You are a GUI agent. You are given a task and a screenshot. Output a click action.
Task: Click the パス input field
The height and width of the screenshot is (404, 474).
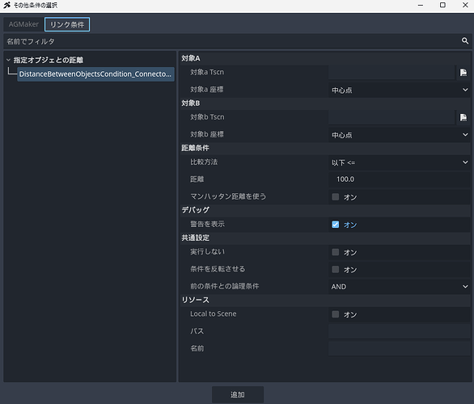coord(399,331)
